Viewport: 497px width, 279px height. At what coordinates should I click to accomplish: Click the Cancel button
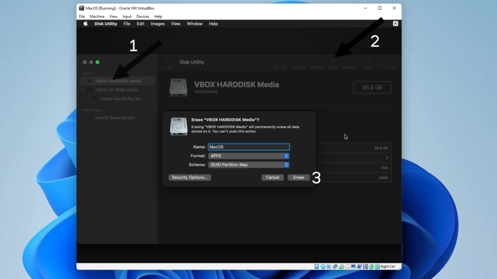click(273, 177)
